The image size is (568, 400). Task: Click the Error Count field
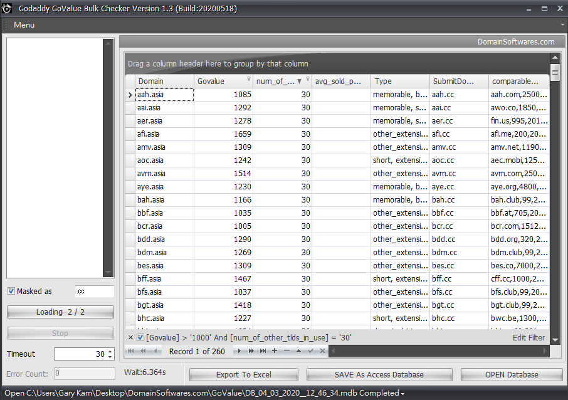(x=85, y=374)
